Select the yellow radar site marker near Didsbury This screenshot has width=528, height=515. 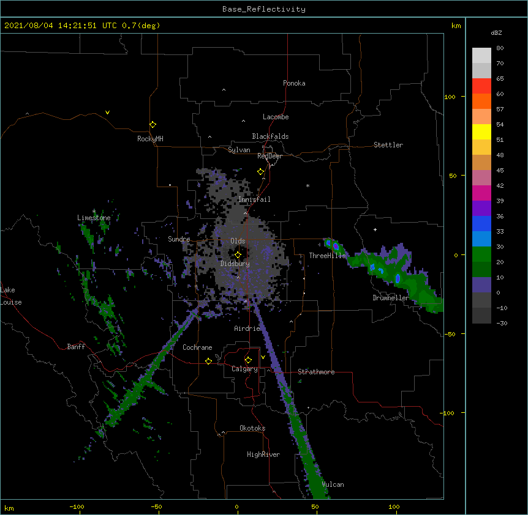pos(238,255)
